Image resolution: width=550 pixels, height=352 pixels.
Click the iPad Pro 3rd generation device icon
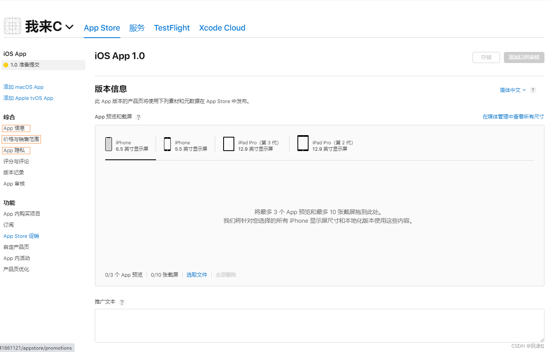(229, 144)
